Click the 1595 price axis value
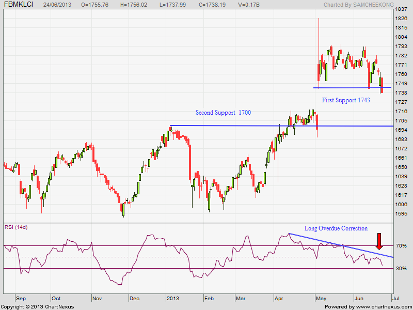Screen dimensions: 413x310 (x=402, y=213)
